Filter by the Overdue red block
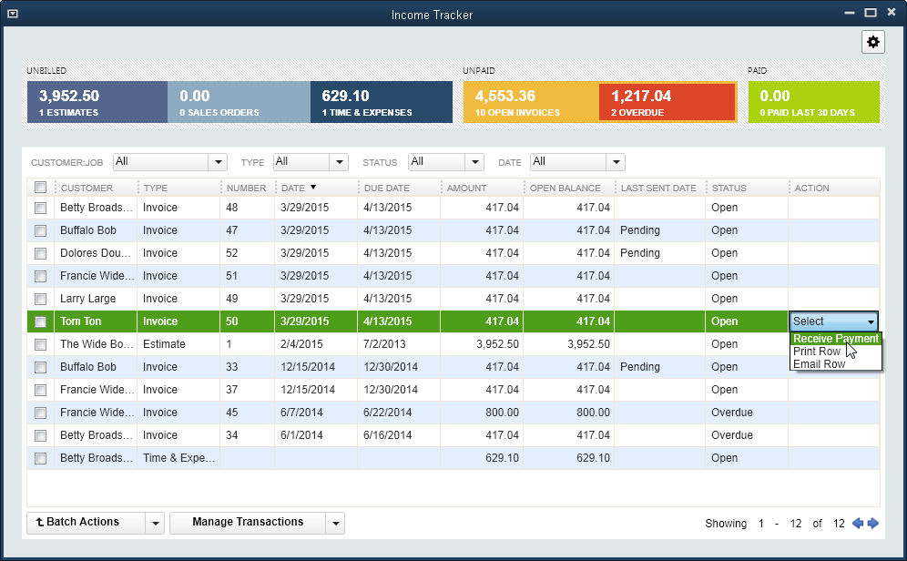Image resolution: width=907 pixels, height=561 pixels. (x=667, y=102)
